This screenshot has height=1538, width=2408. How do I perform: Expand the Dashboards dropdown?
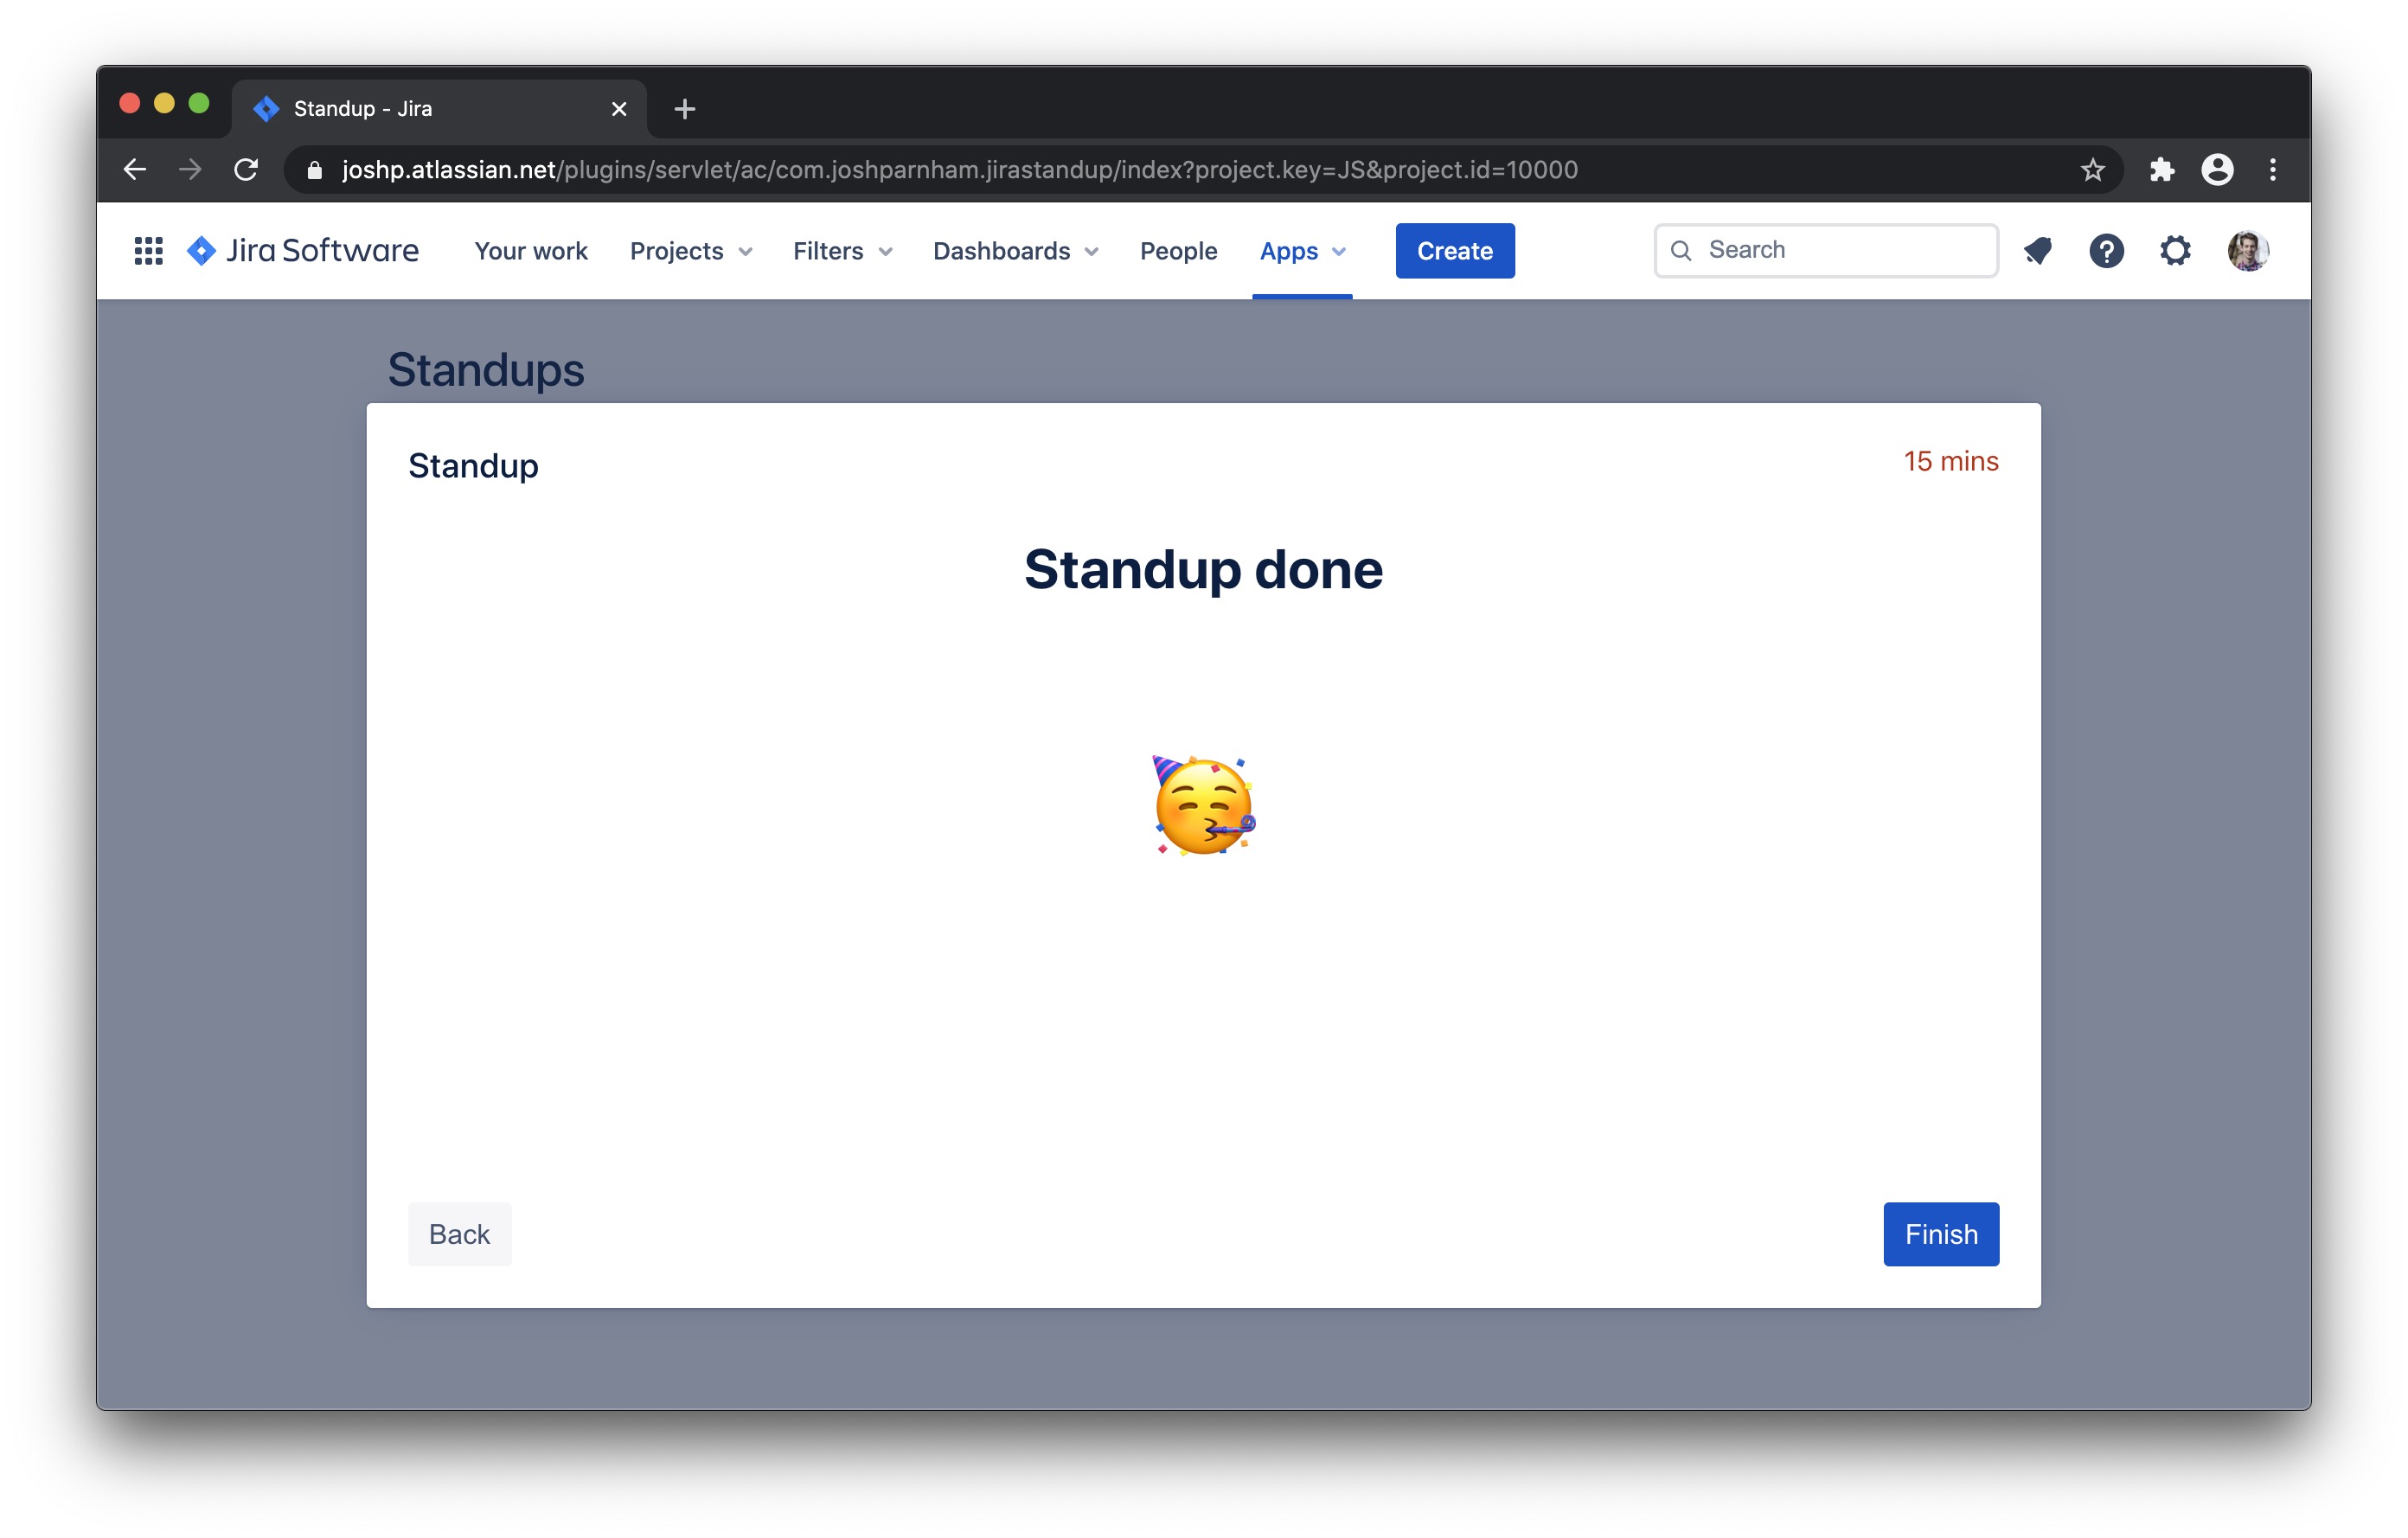pos(1015,251)
